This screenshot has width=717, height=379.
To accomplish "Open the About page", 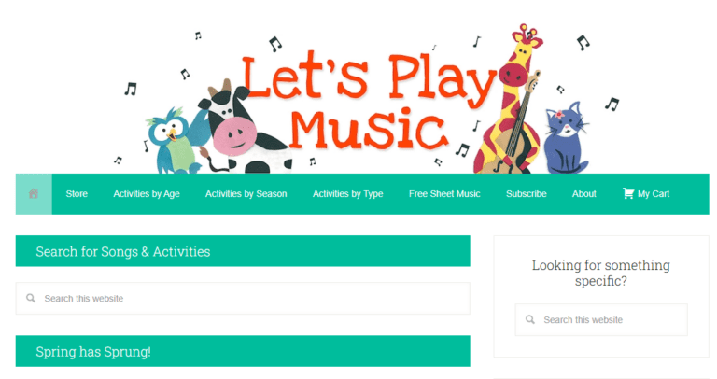I will tap(583, 194).
